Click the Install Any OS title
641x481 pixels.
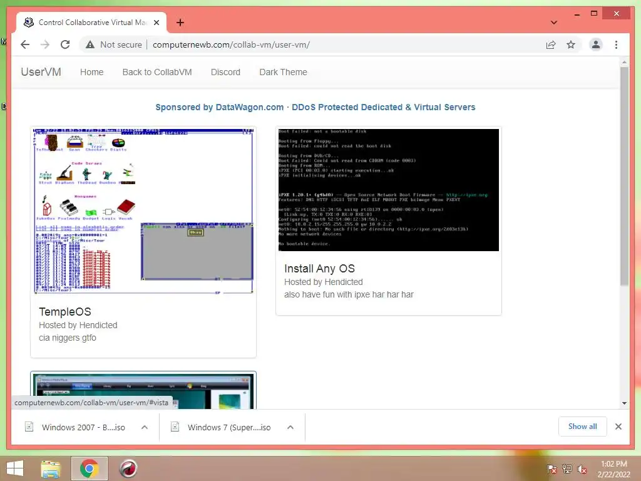(x=319, y=268)
